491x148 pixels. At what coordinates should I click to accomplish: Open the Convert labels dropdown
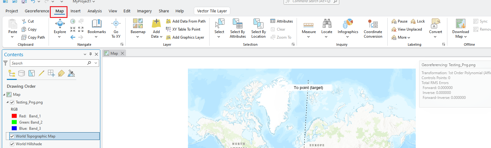coord(435,37)
